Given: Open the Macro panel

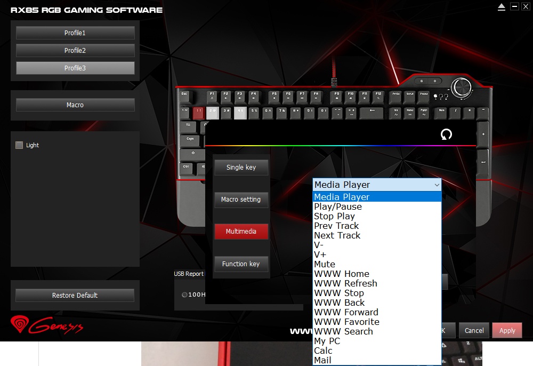Looking at the screenshot, I should [x=75, y=105].
